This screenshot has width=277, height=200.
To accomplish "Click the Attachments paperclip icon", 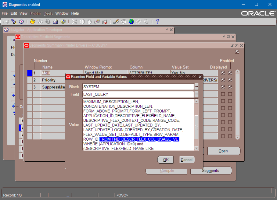I will (x=139, y=22).
